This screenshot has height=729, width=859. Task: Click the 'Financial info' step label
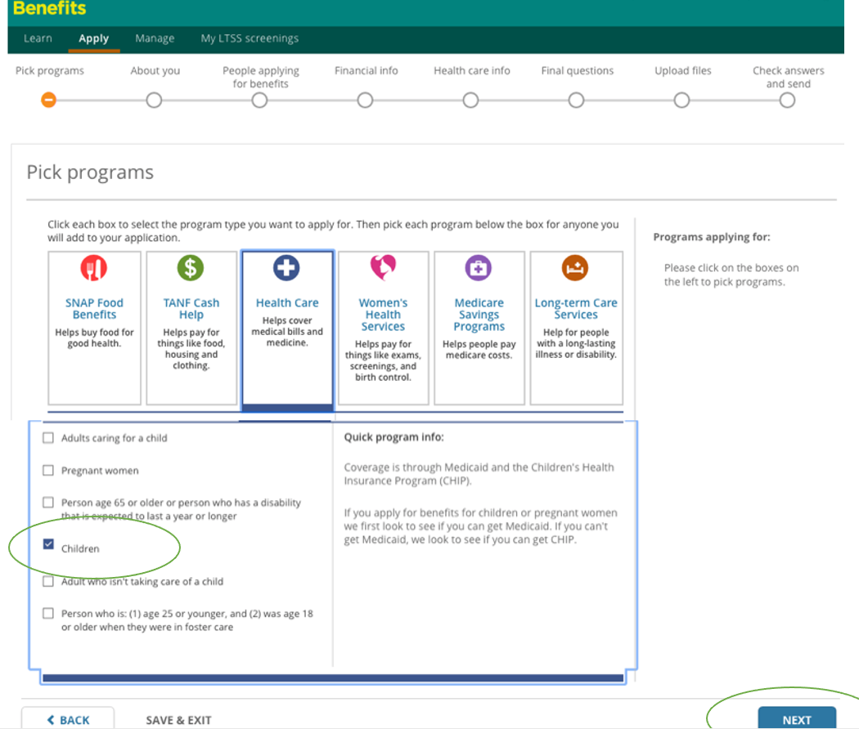[x=366, y=70]
